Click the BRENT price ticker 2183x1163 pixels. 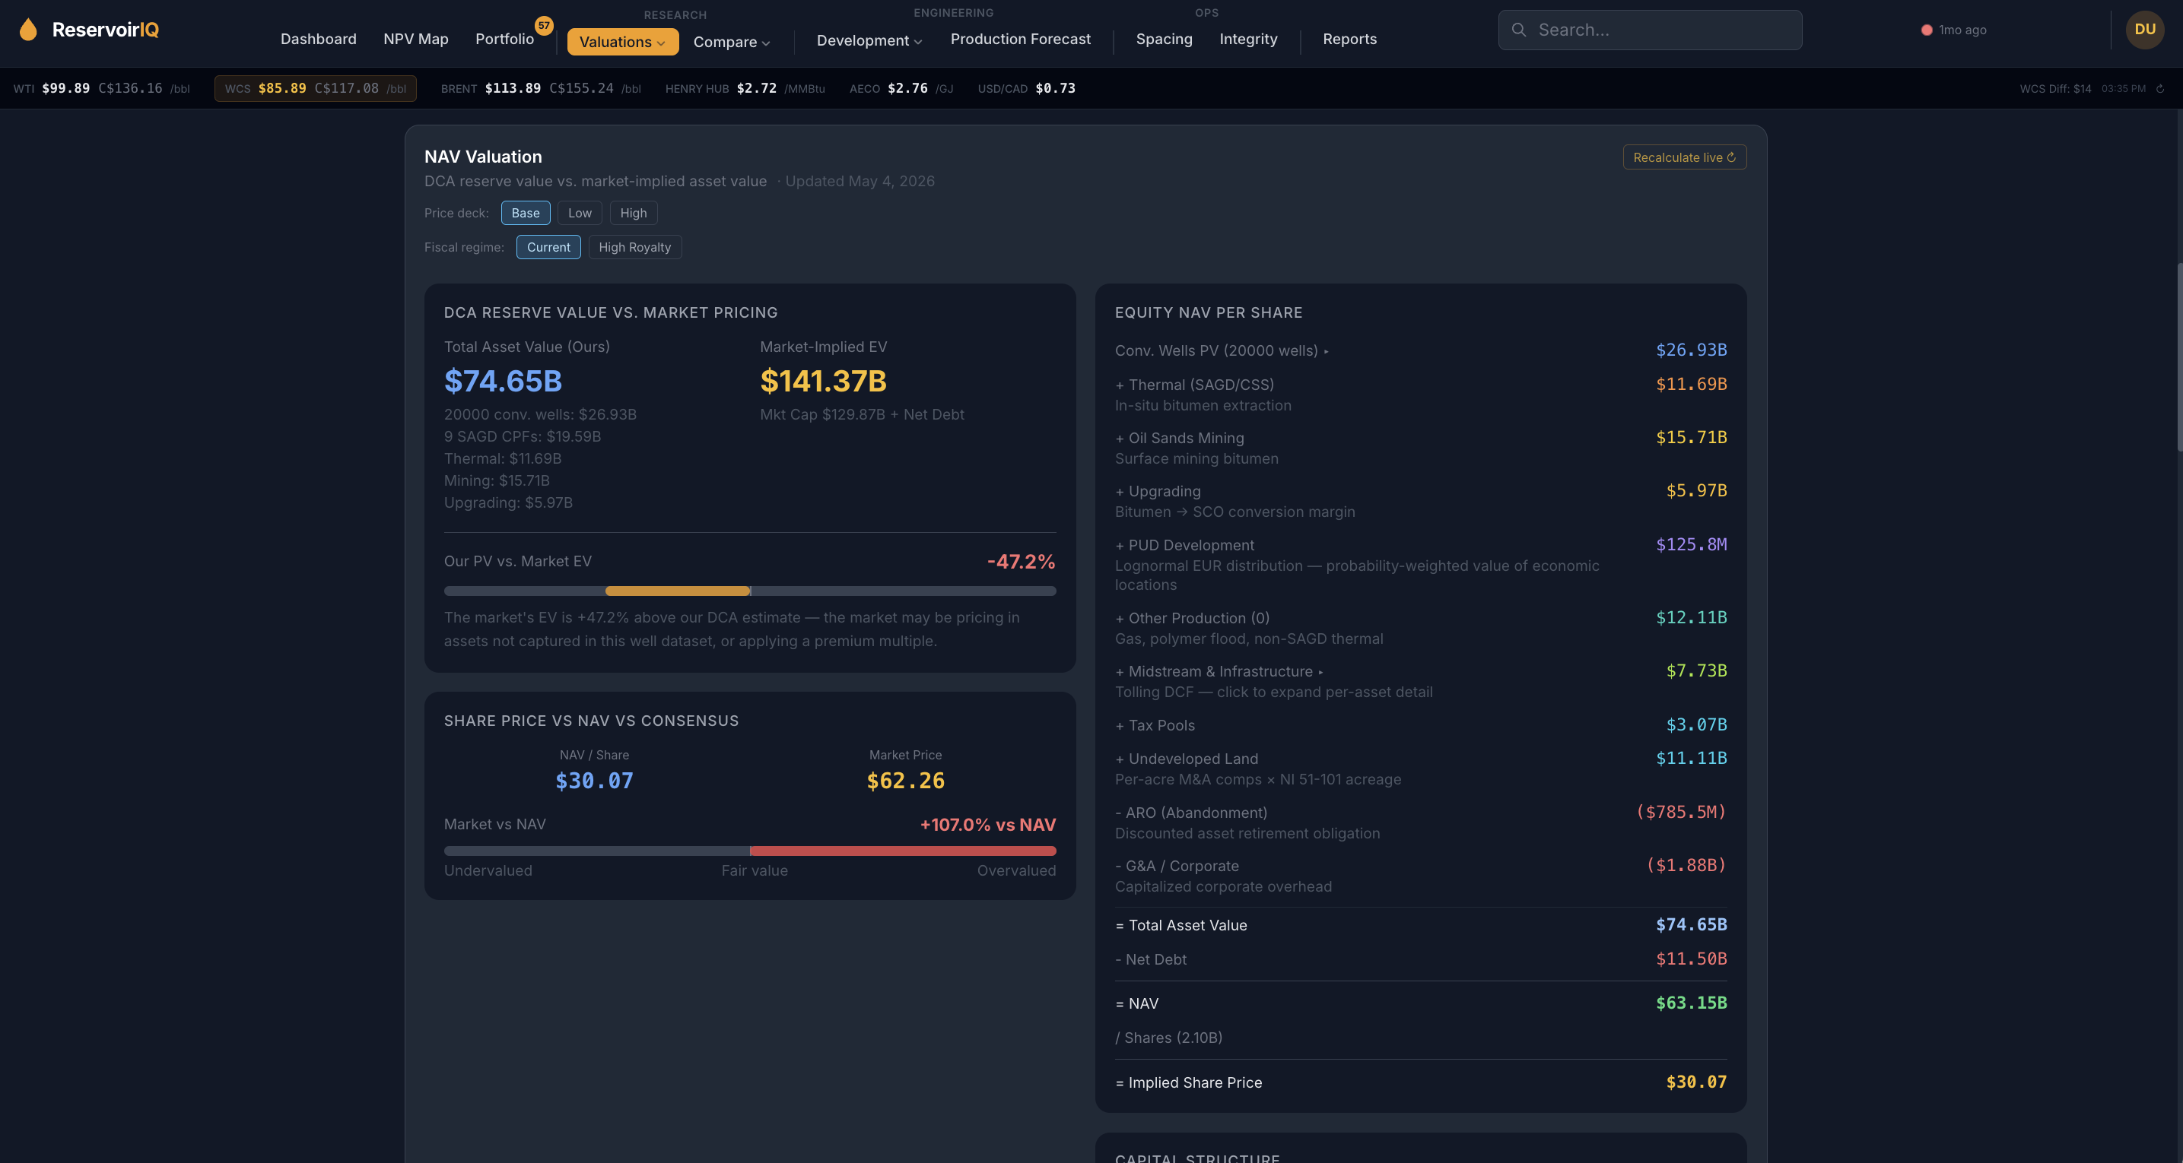pos(541,88)
